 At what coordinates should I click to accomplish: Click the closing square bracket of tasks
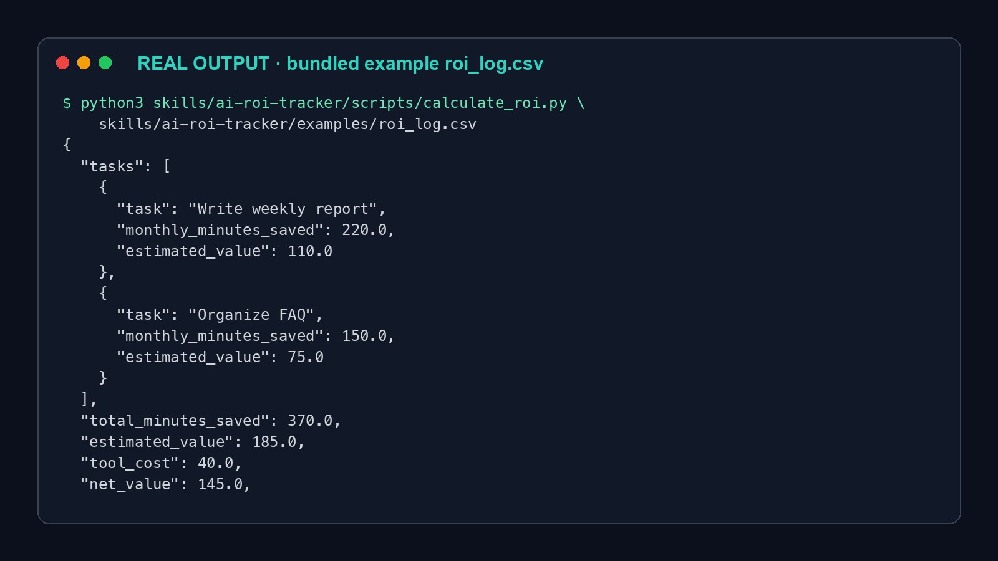click(85, 399)
